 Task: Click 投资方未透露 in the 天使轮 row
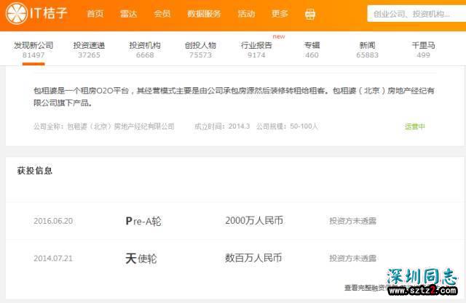click(x=352, y=258)
